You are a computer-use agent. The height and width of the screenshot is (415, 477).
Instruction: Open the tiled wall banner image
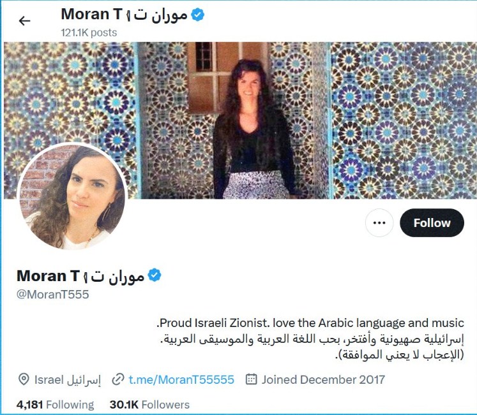pyautogui.click(x=240, y=120)
